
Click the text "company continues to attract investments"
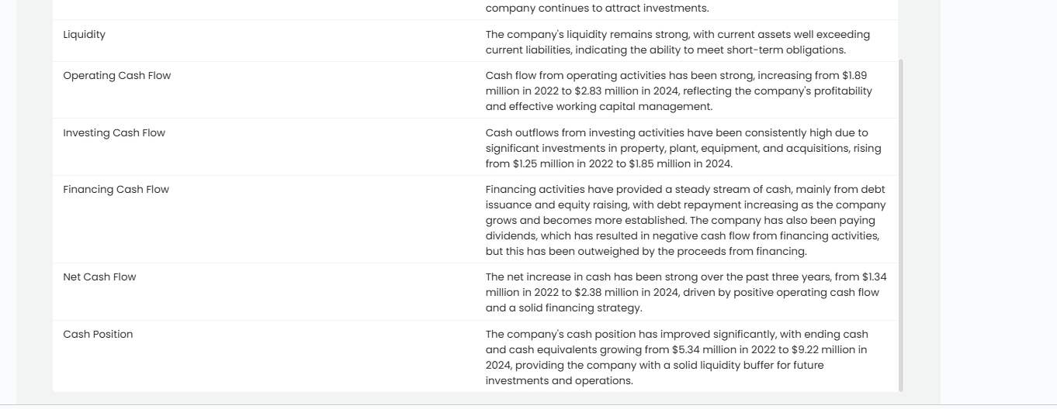click(596, 8)
